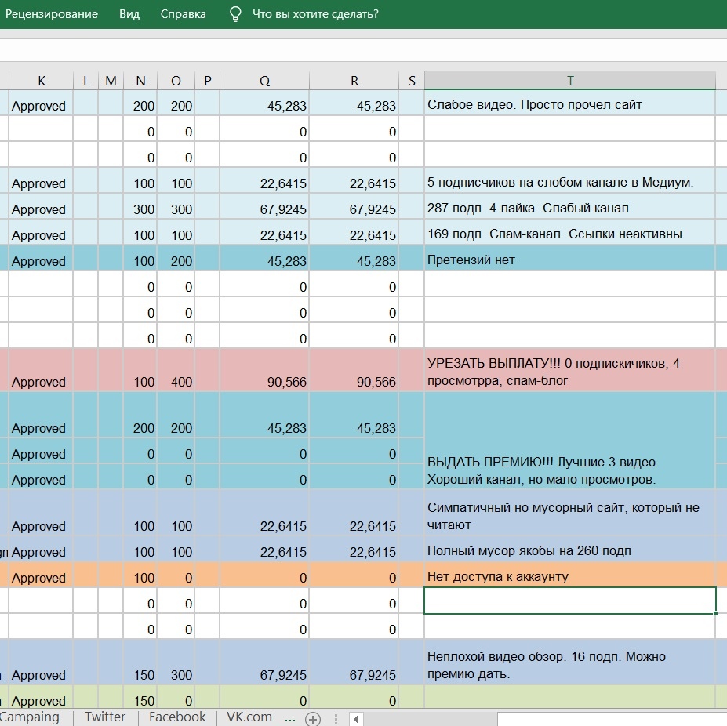
Task: Switch to the VK.com sheet tab
Action: [249, 717]
